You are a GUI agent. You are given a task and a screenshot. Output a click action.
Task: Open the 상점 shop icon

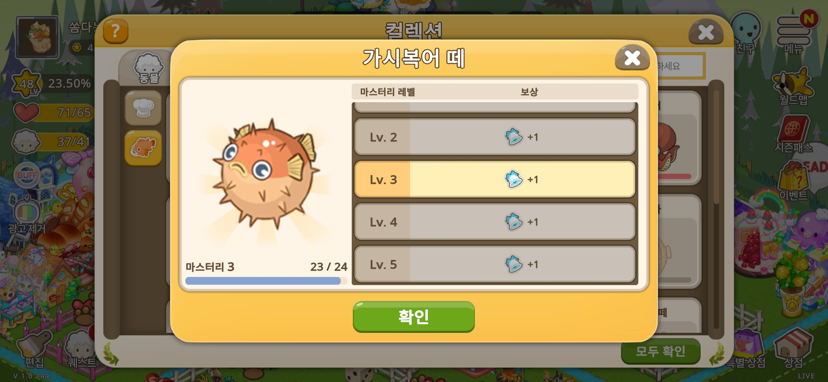[x=793, y=348]
